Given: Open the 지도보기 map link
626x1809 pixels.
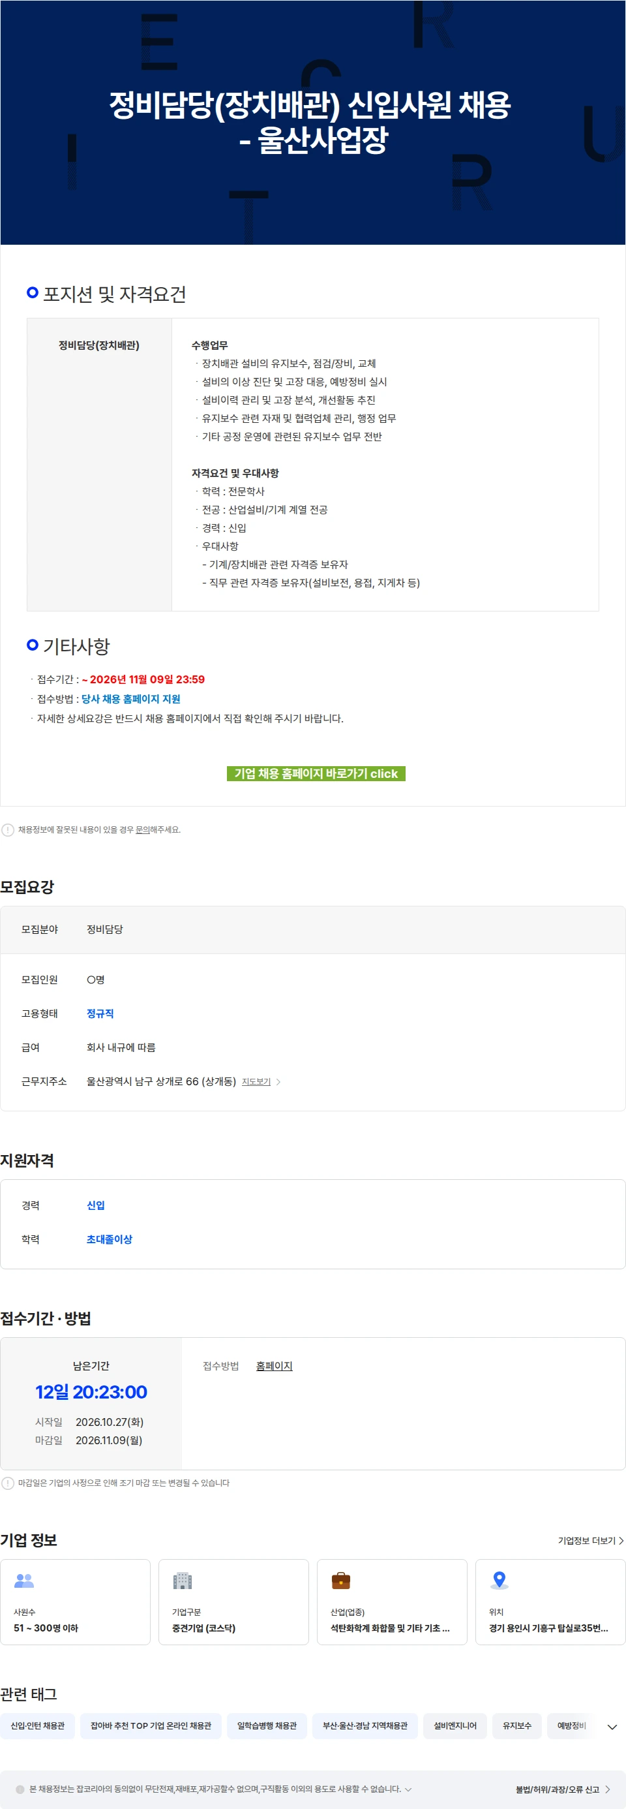Looking at the screenshot, I should point(256,1081).
